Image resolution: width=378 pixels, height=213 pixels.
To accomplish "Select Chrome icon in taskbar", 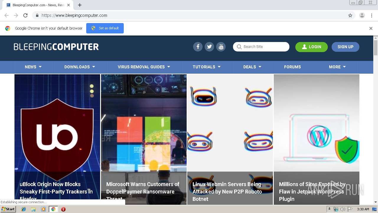I will pos(53,209).
